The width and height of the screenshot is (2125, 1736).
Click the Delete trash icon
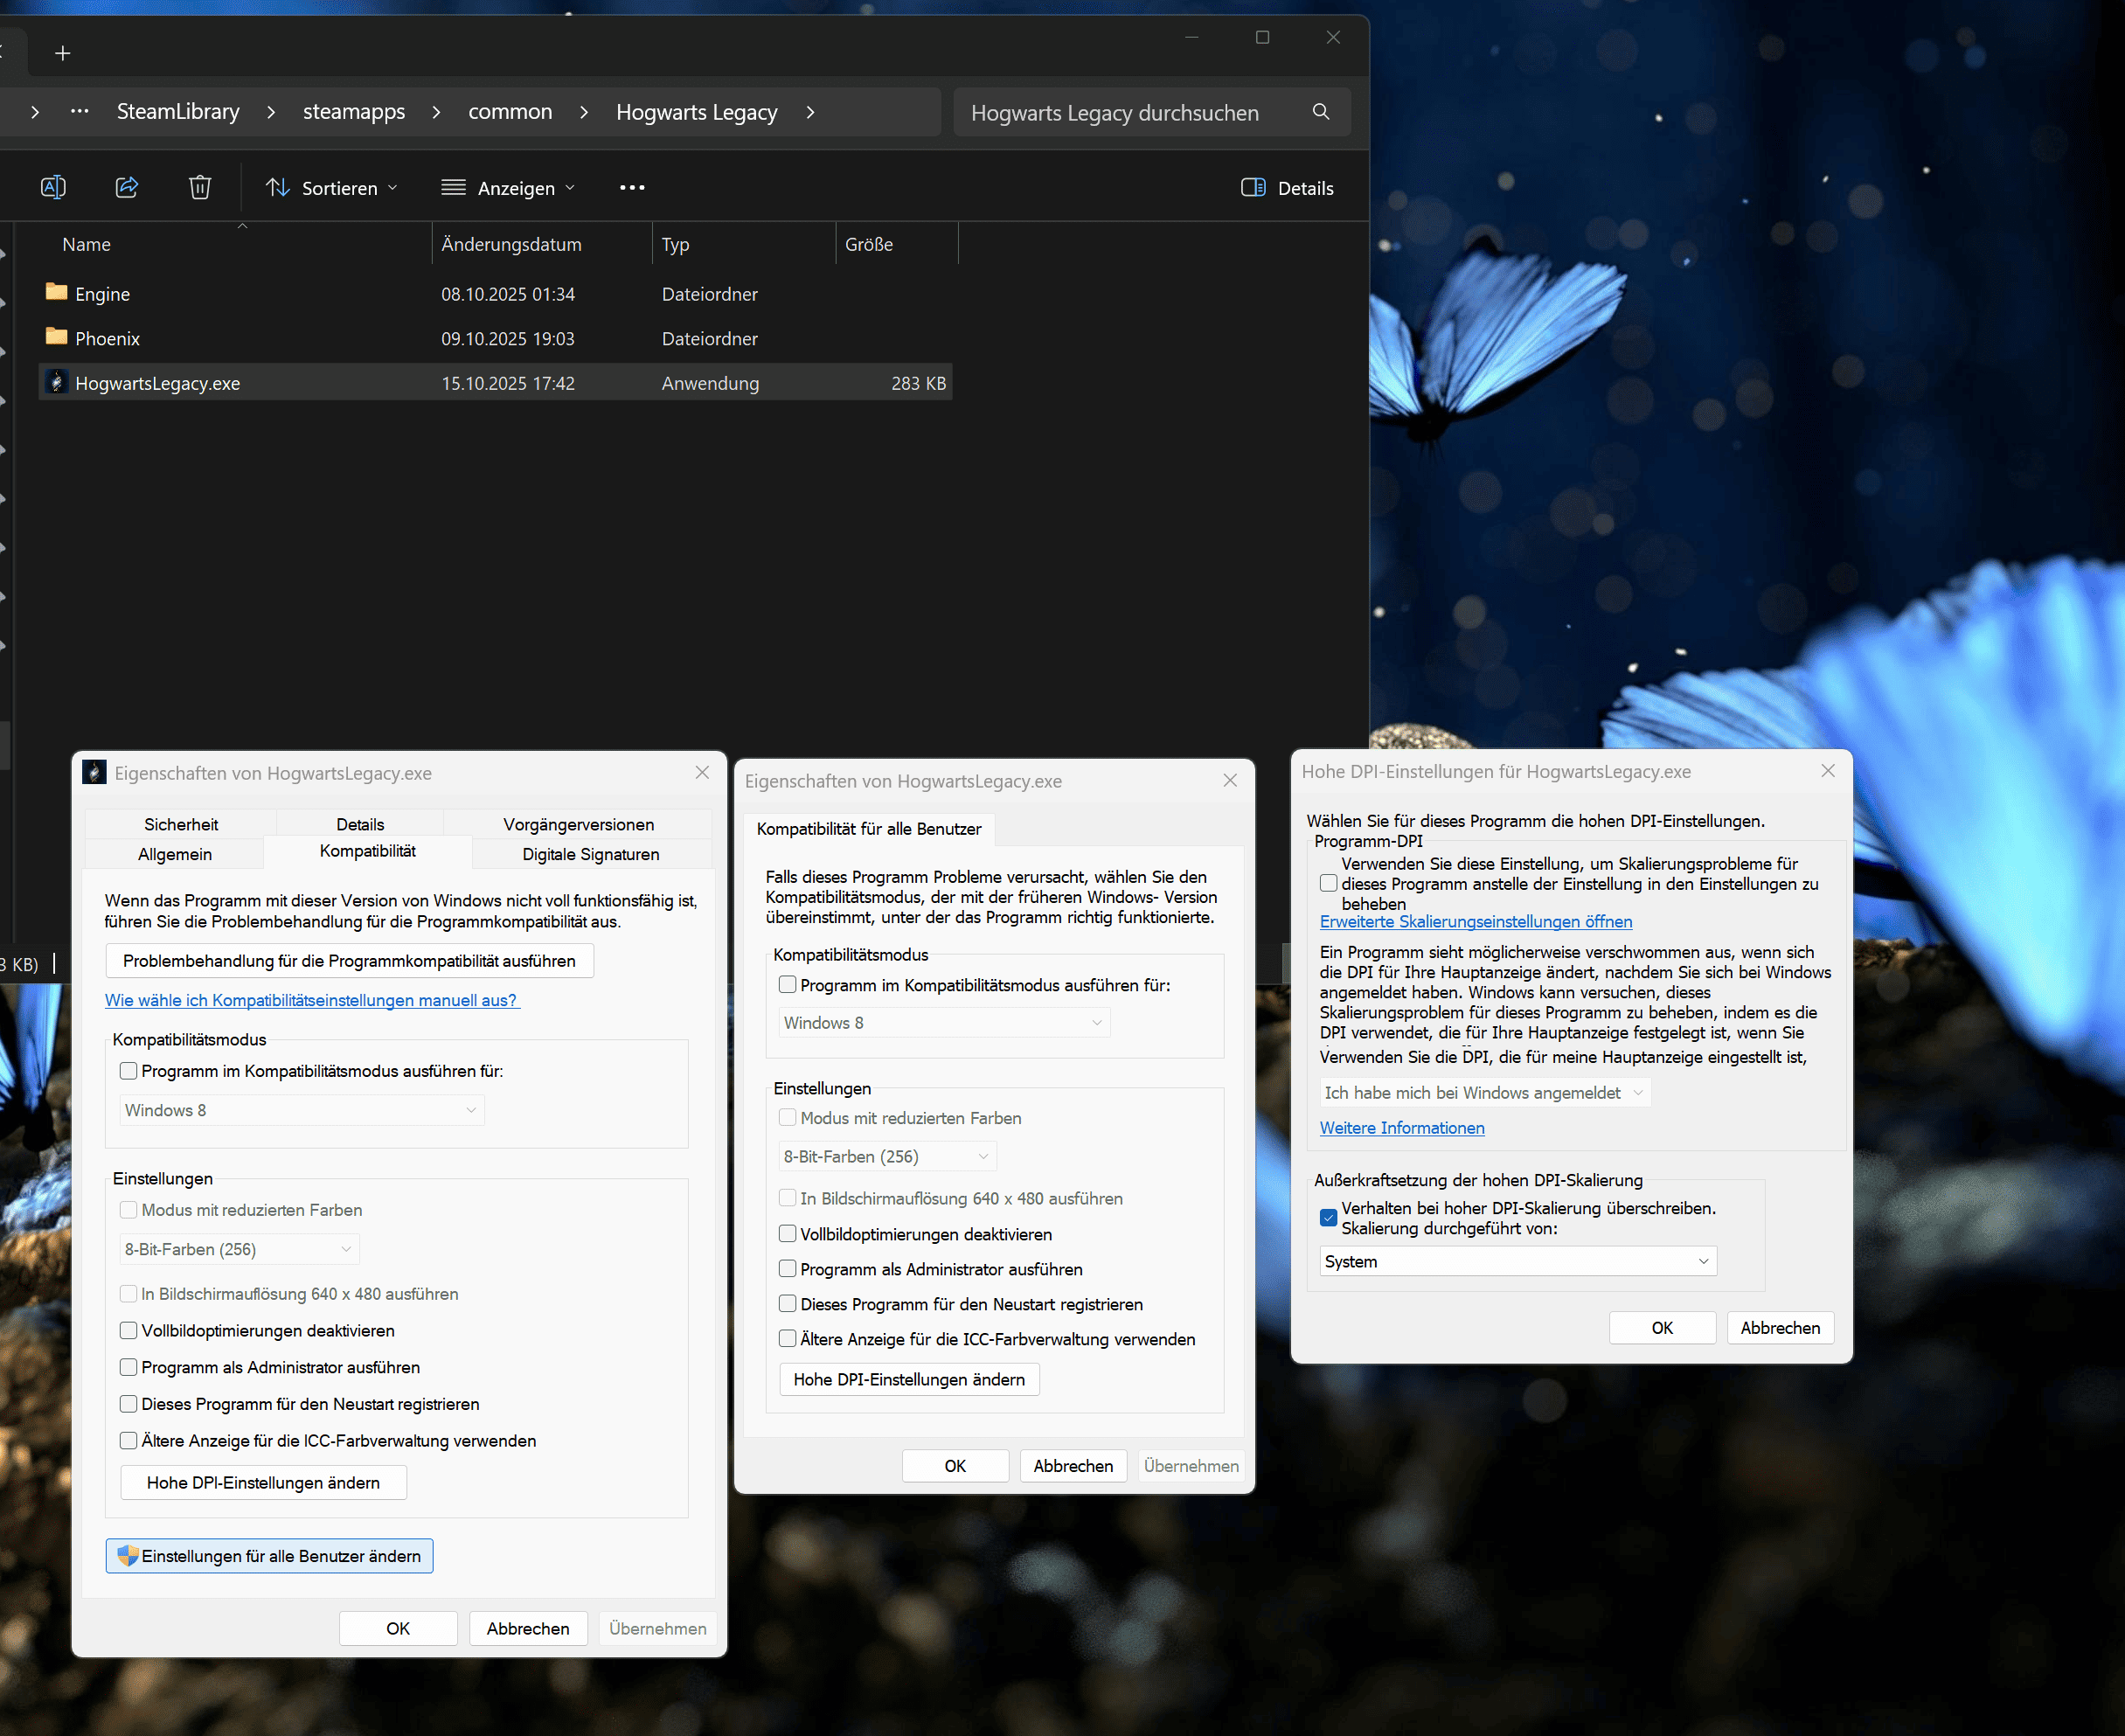click(x=200, y=187)
